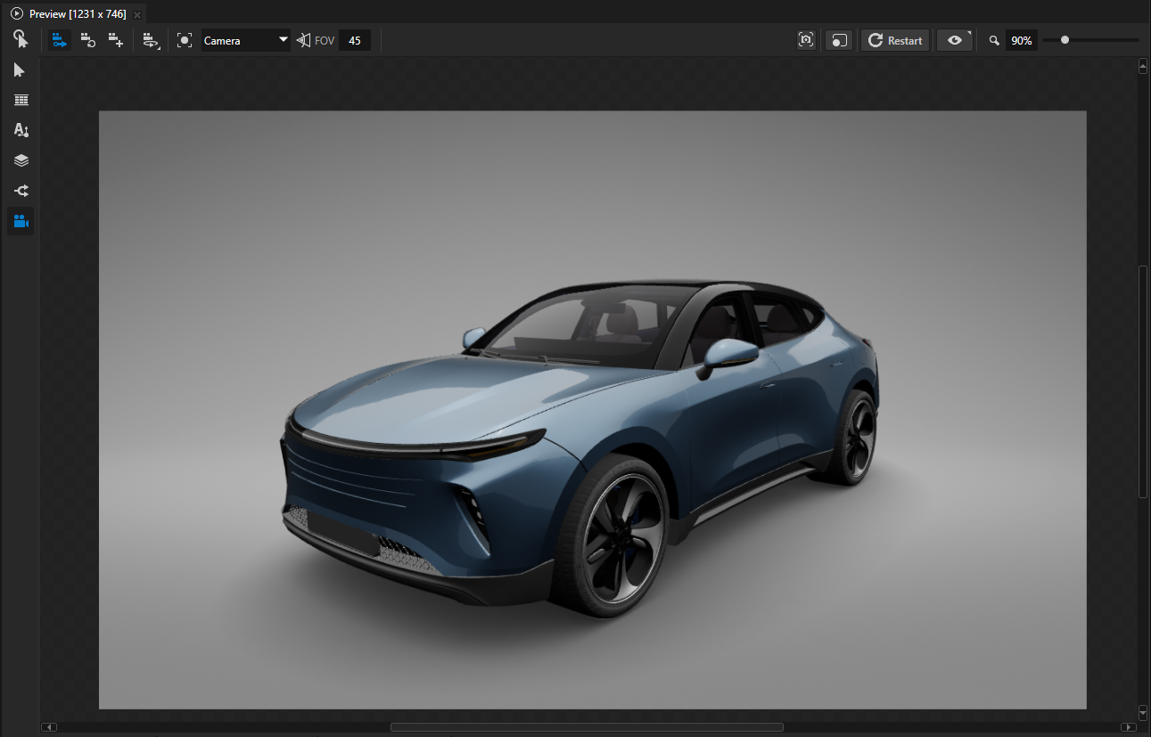1151x737 pixels.
Task: Select the picker tool in the sidebar
Action: click(x=21, y=39)
